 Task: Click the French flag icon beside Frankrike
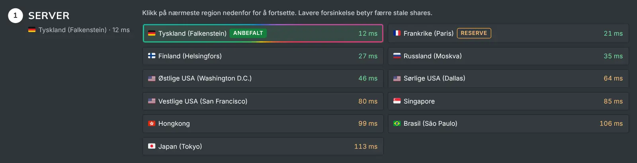pyautogui.click(x=397, y=33)
